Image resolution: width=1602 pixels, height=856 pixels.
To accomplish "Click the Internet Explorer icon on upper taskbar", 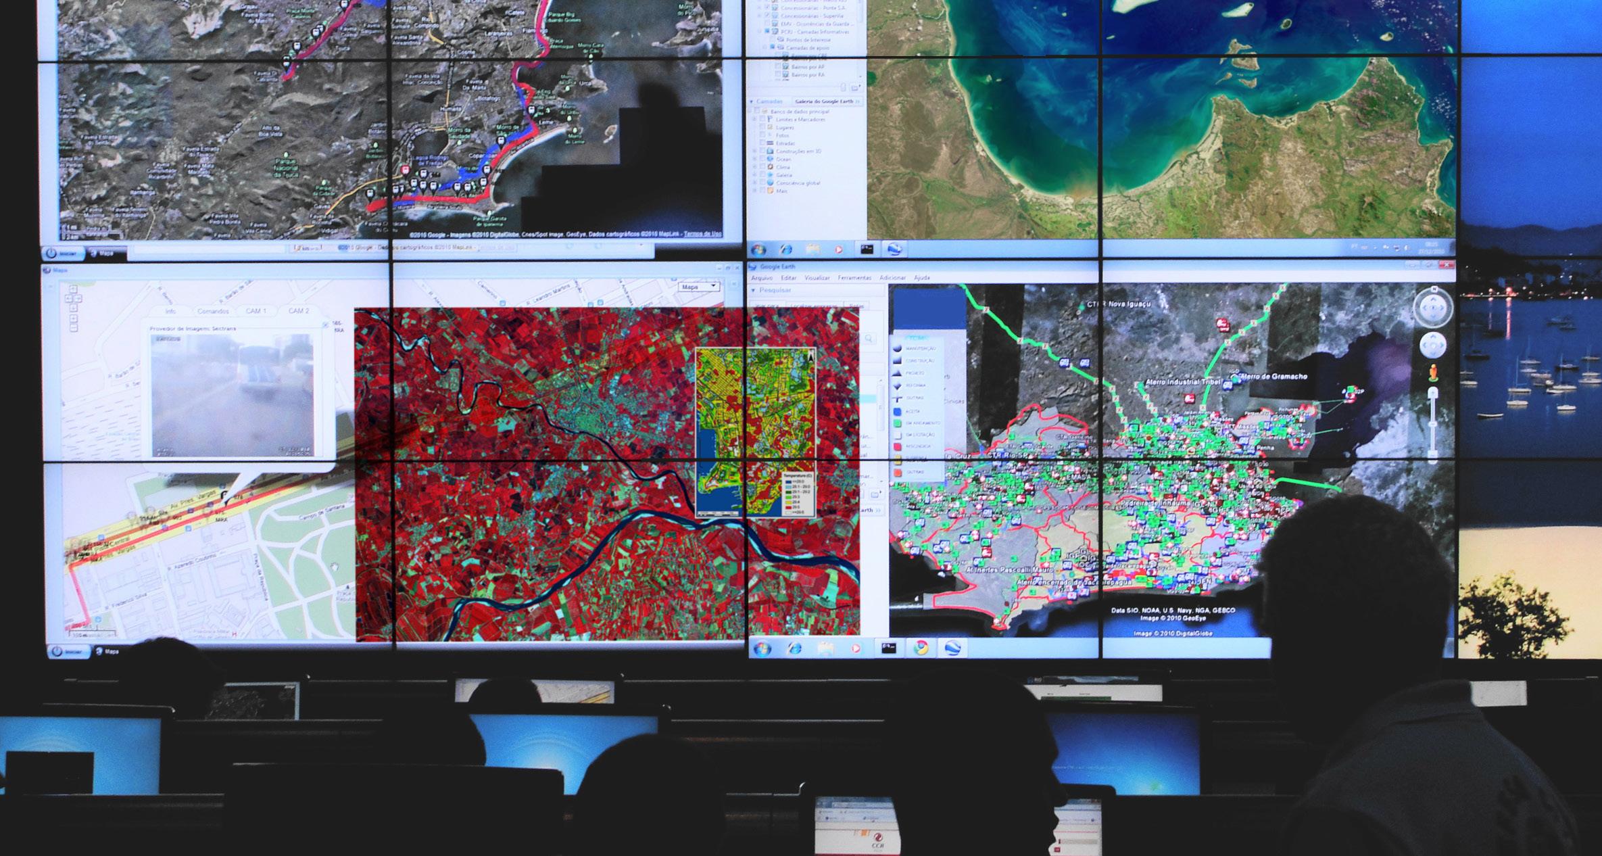I will [x=785, y=249].
